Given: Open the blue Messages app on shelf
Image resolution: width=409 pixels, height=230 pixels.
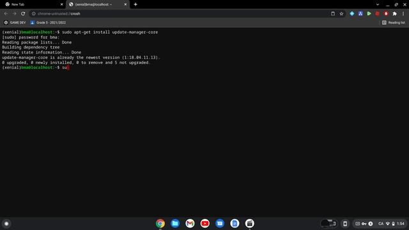Looking at the screenshot, I should [x=220, y=224].
